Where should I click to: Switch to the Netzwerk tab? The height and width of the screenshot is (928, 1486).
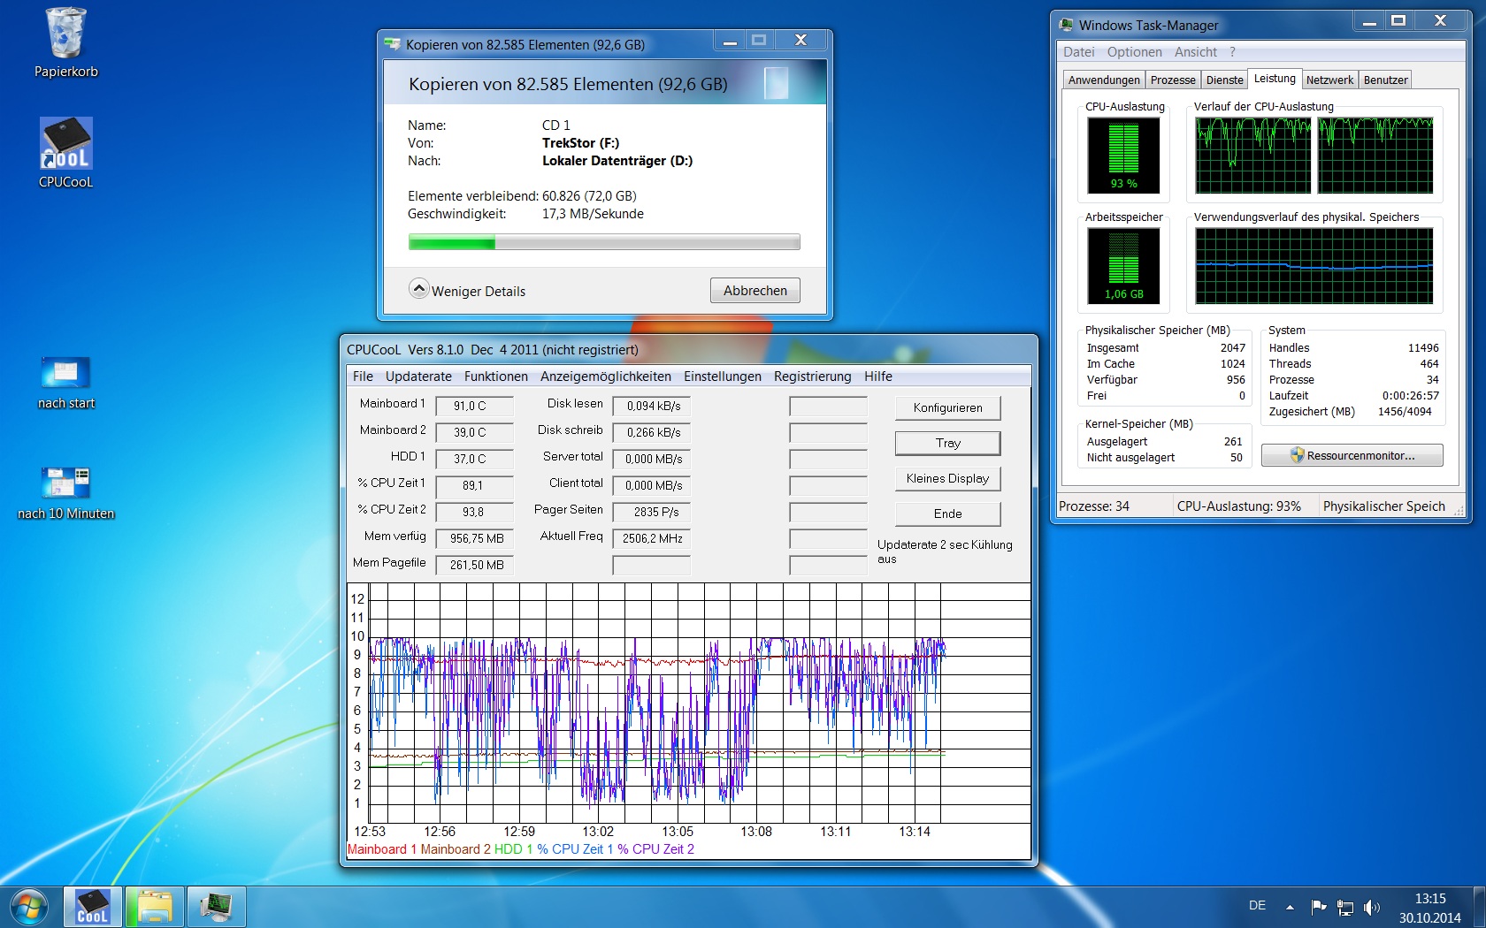pos(1329,80)
